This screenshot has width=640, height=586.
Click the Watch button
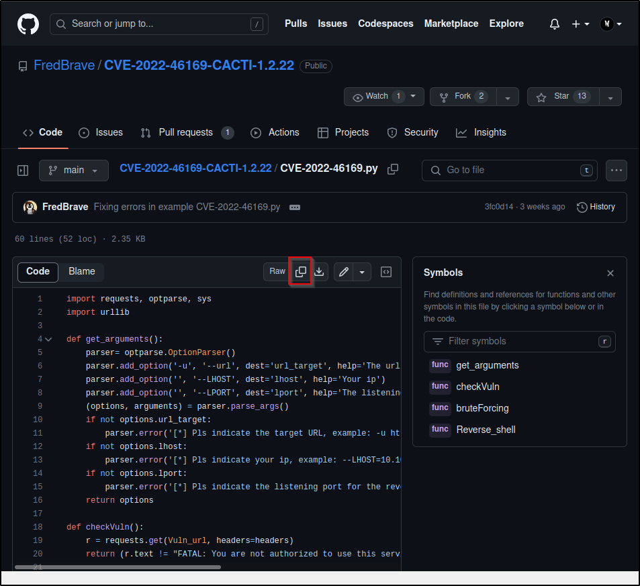tap(375, 97)
